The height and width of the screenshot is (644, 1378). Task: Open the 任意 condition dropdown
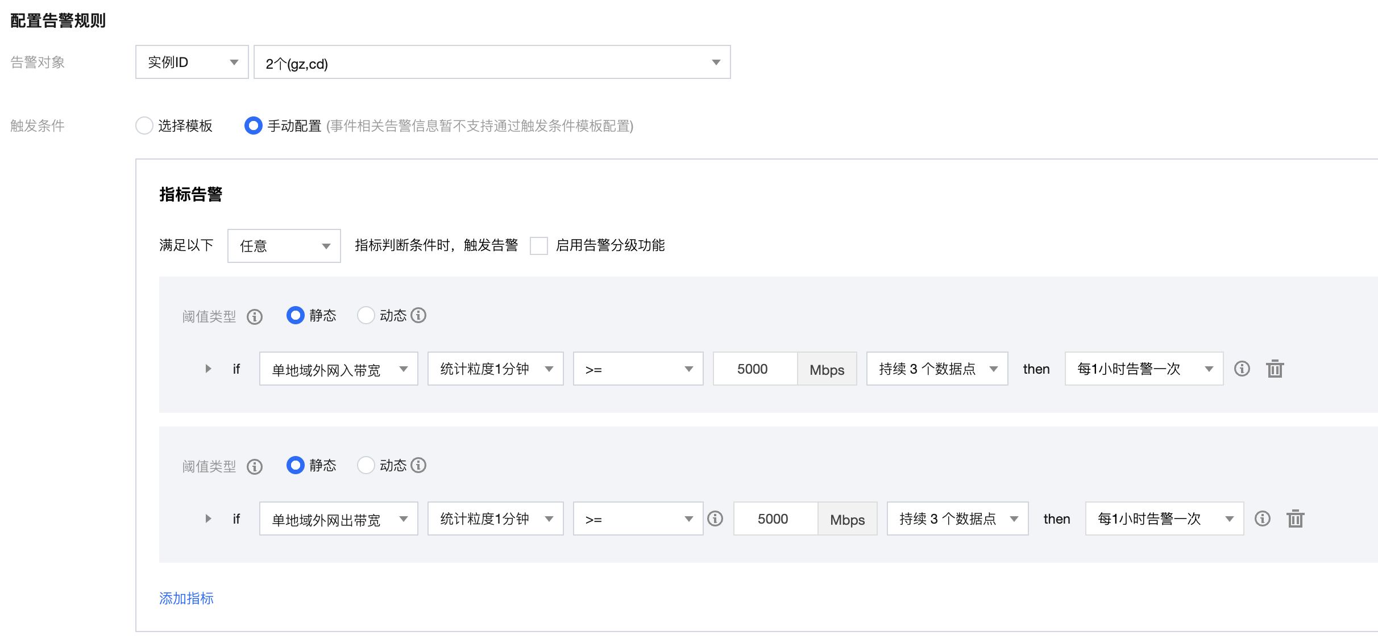click(284, 246)
